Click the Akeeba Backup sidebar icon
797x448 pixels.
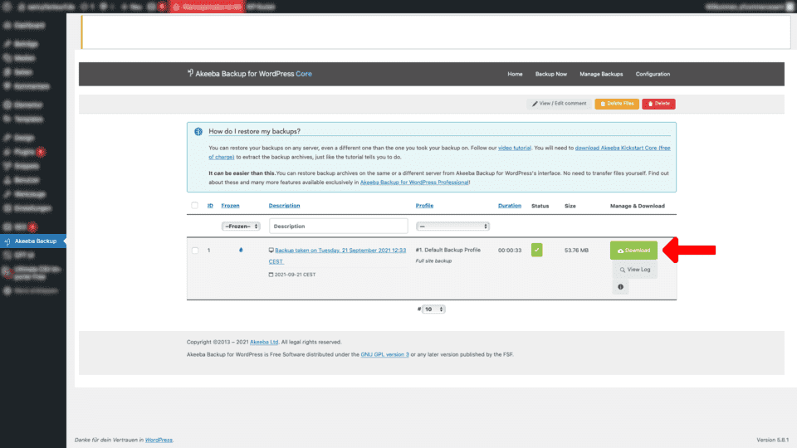(7, 241)
